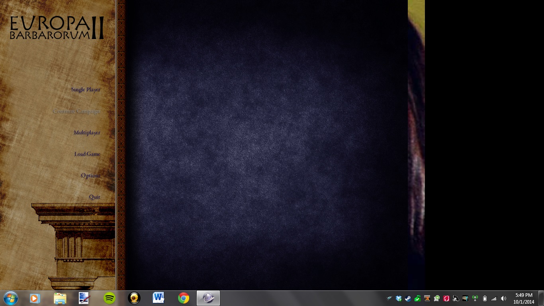Open the Multiplayer menu
The image size is (544, 306).
(x=87, y=133)
